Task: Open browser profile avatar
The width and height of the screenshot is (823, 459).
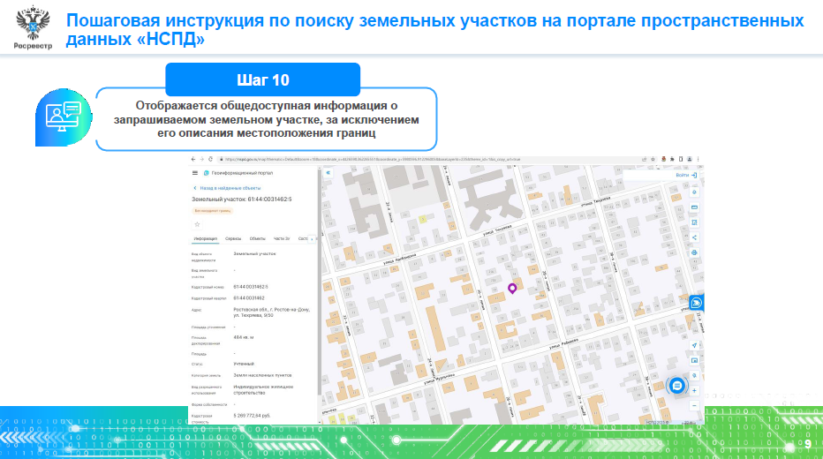Action: pos(690,159)
